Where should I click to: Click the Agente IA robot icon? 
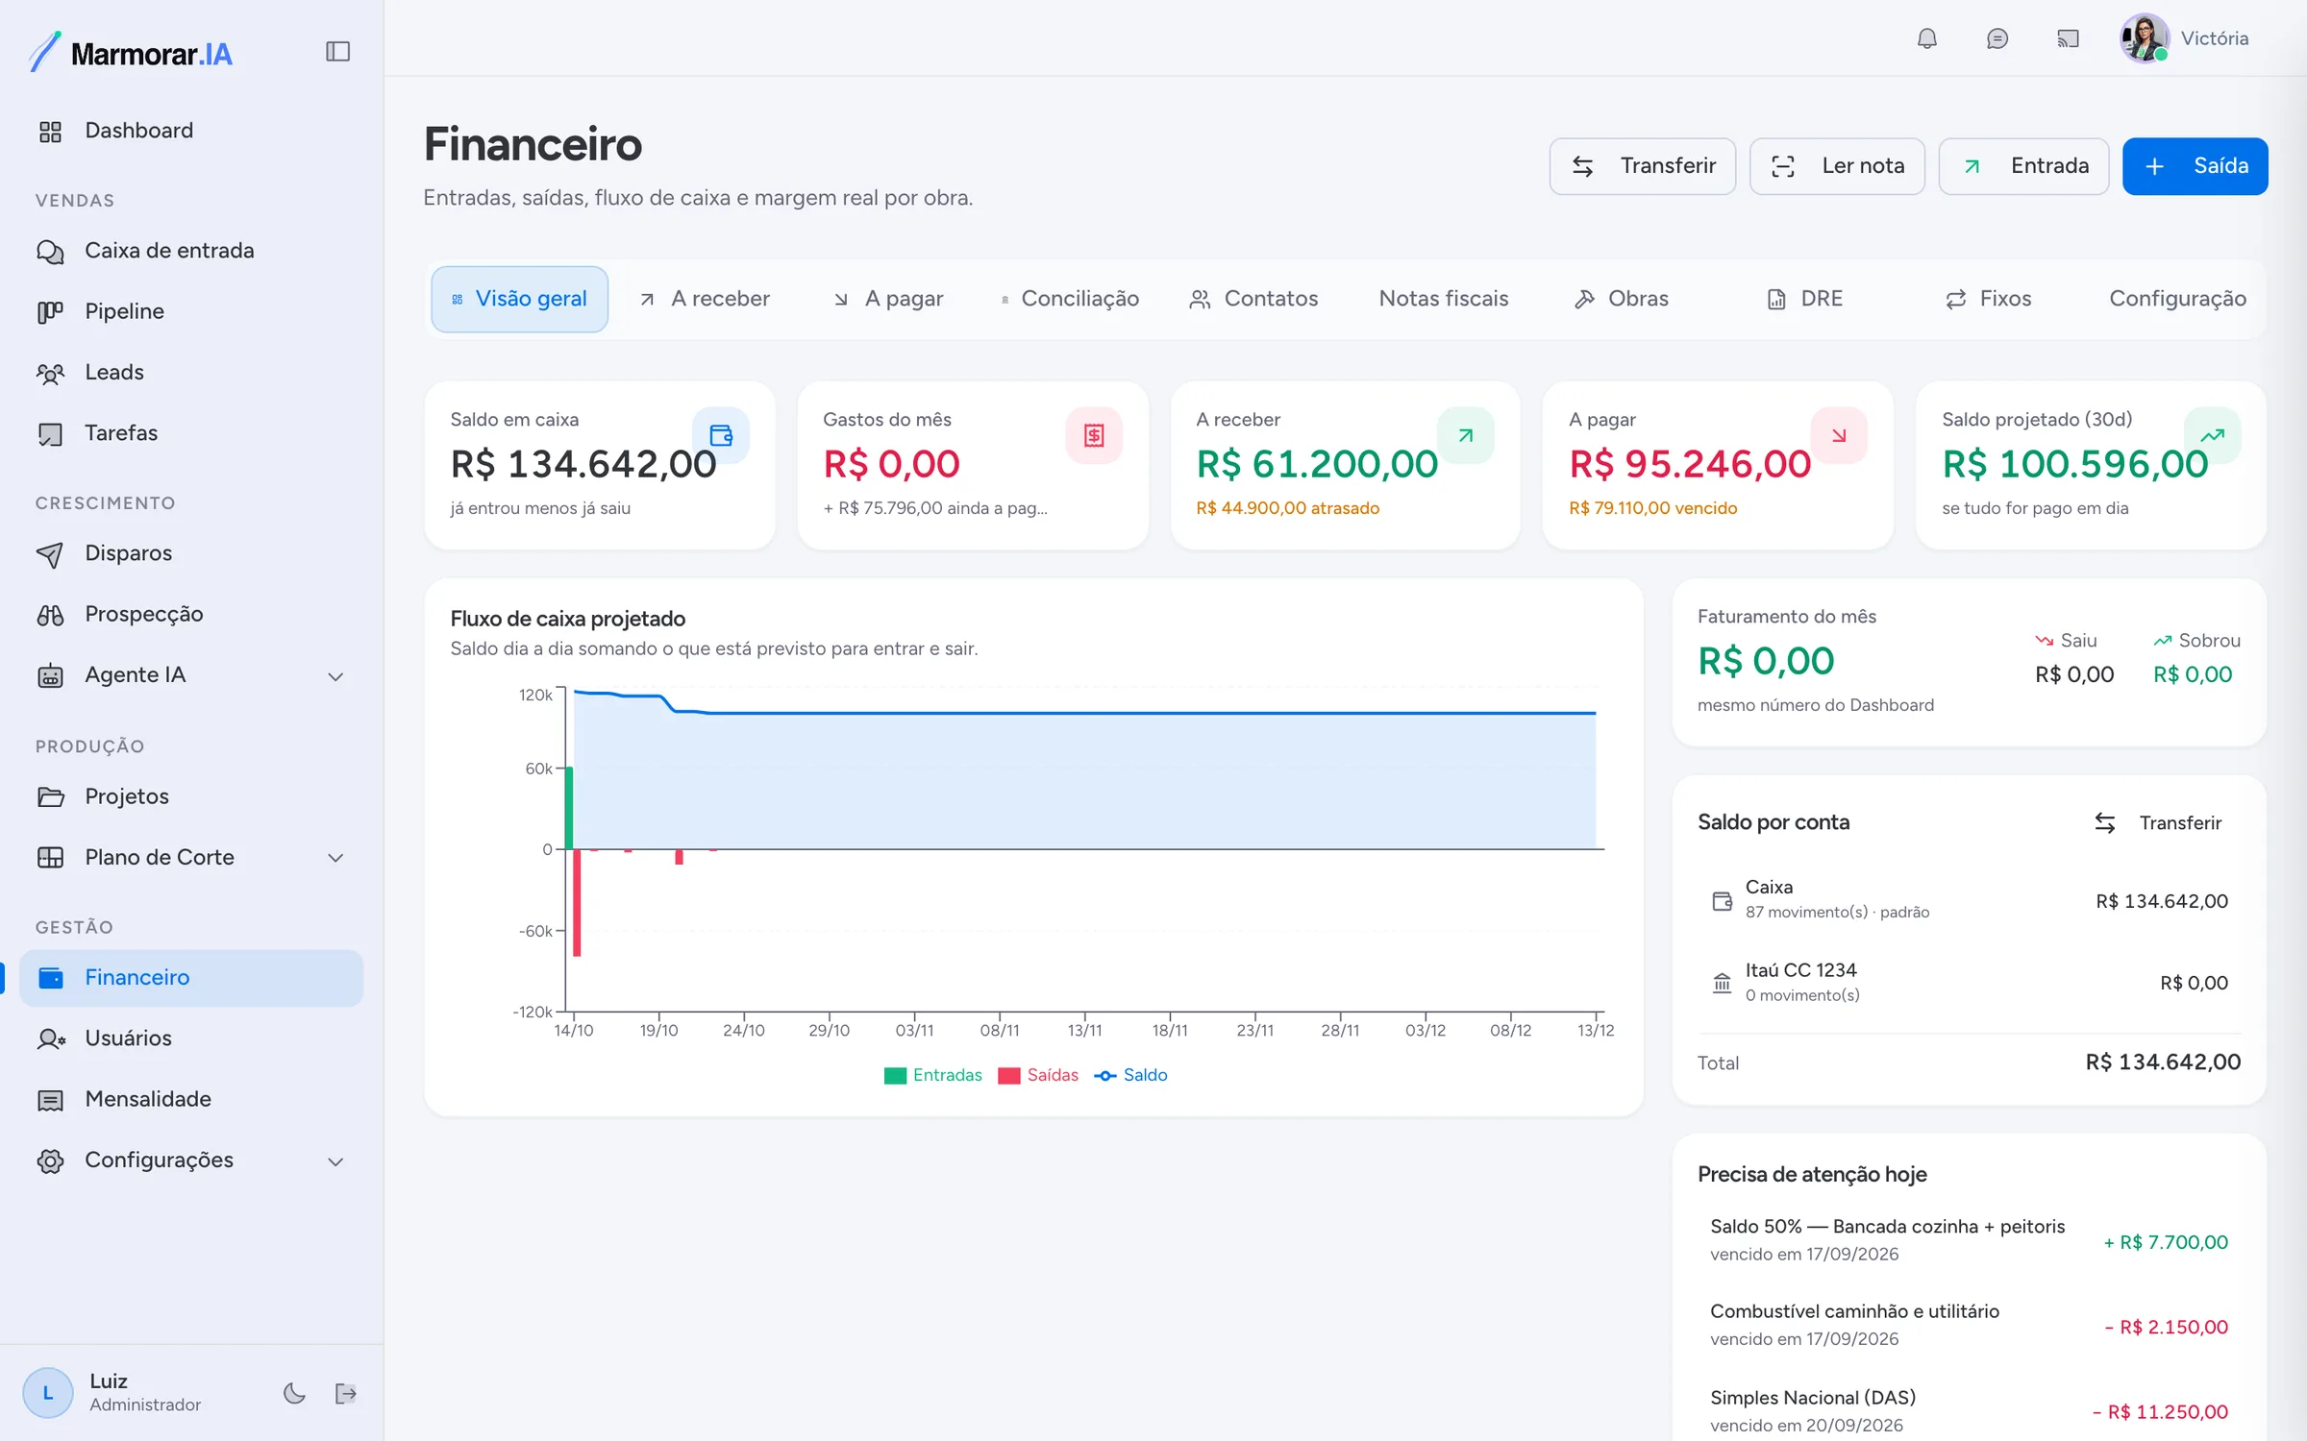click(x=50, y=675)
